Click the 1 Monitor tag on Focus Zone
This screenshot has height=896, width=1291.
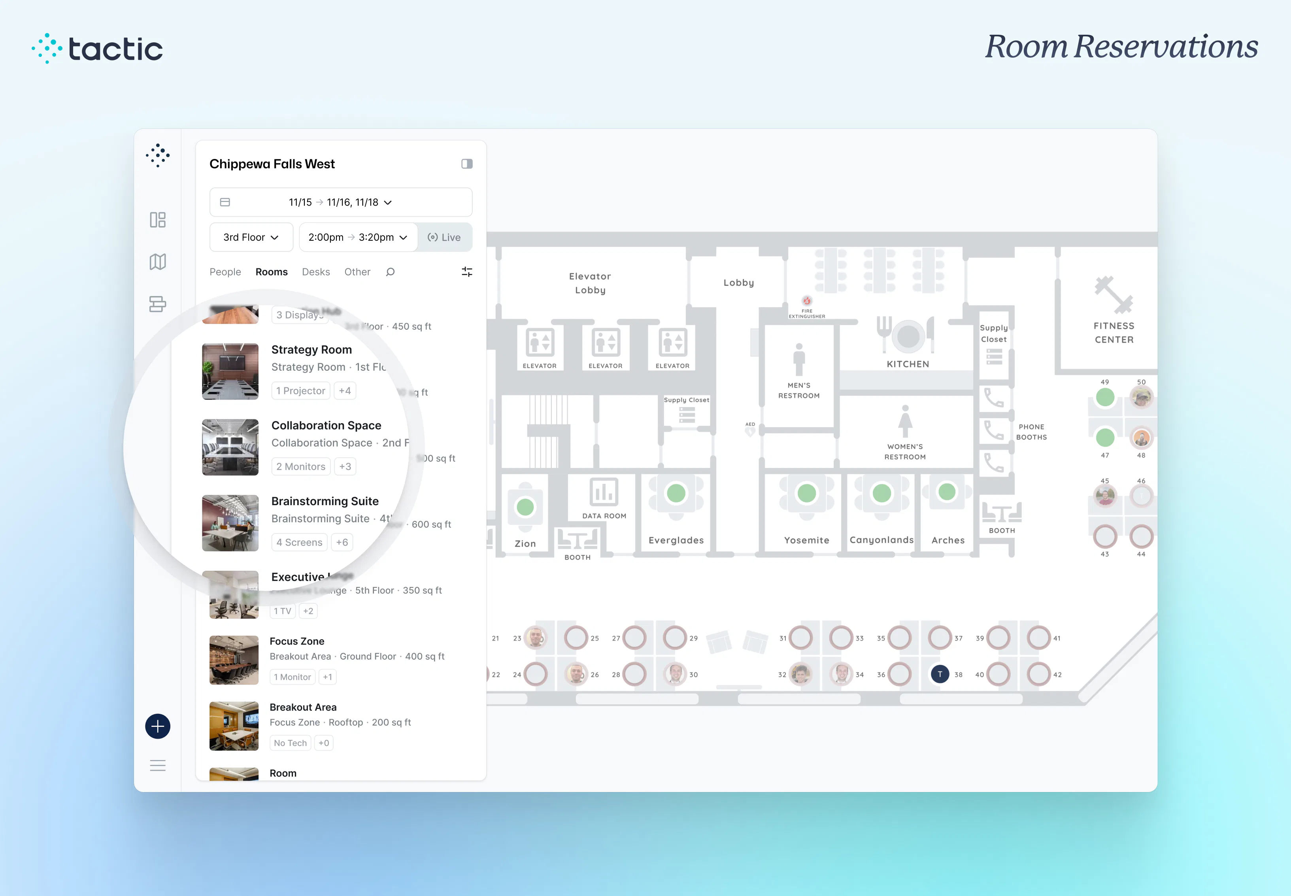point(293,677)
